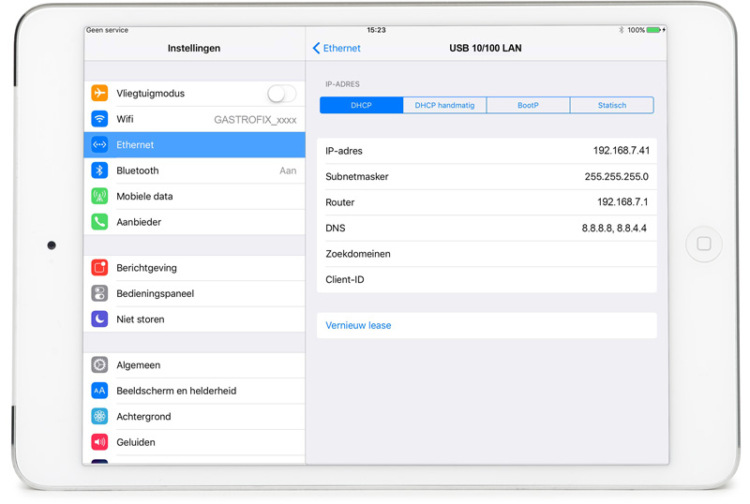
Task: Tap the Client-ID field
Action: pos(487,279)
